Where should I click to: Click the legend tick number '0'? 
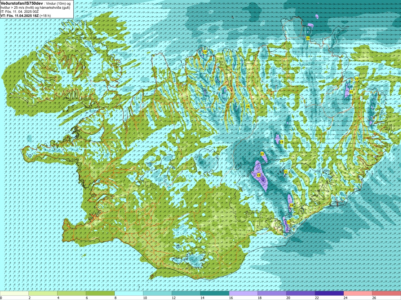[1, 298]
